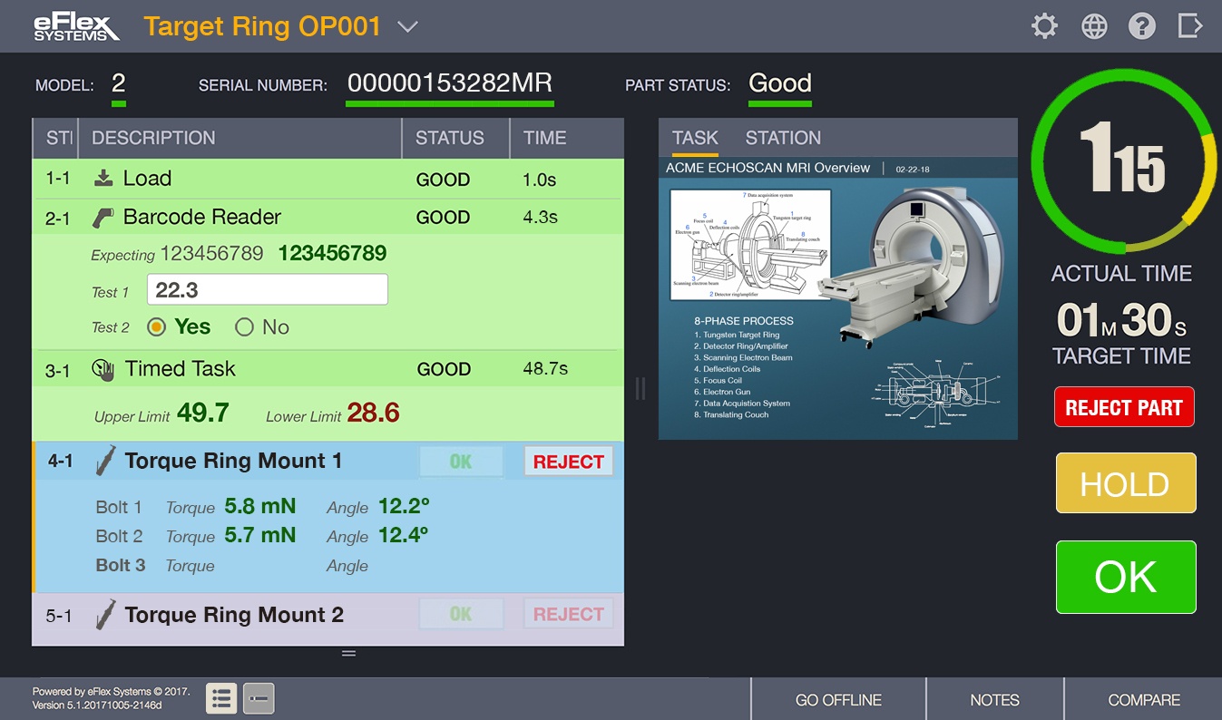Click the horizontal splitter handle below task list
Screen dimensions: 1222x720
[x=348, y=653]
